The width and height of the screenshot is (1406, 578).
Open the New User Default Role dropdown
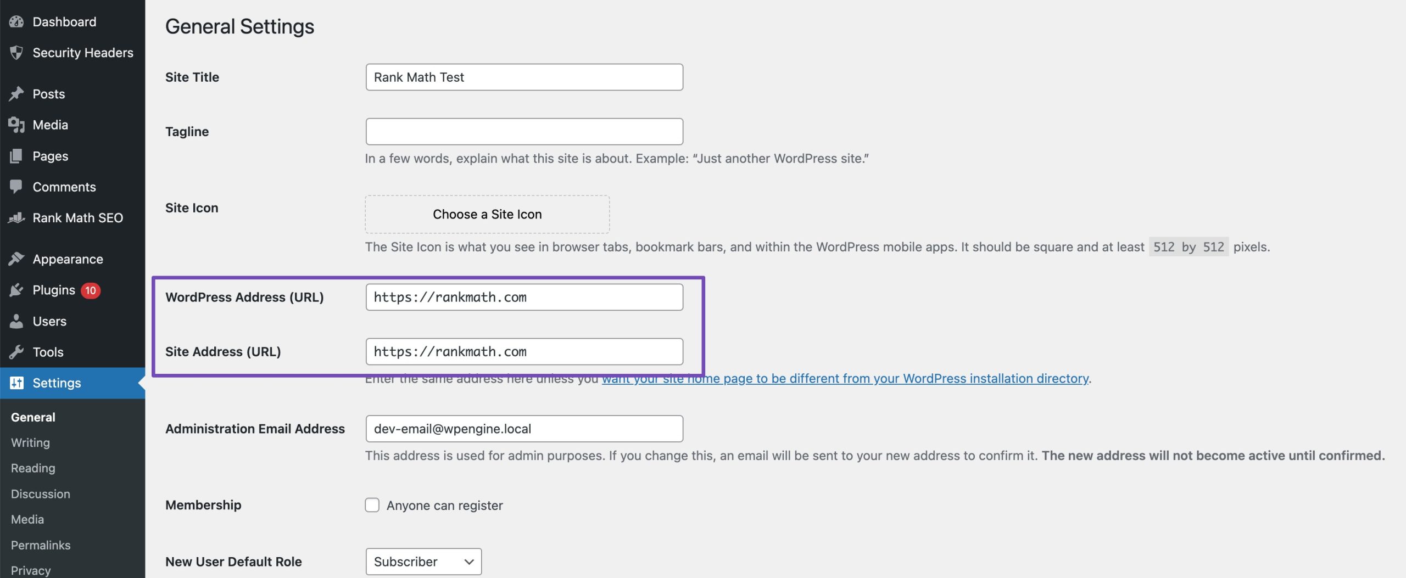tap(423, 562)
